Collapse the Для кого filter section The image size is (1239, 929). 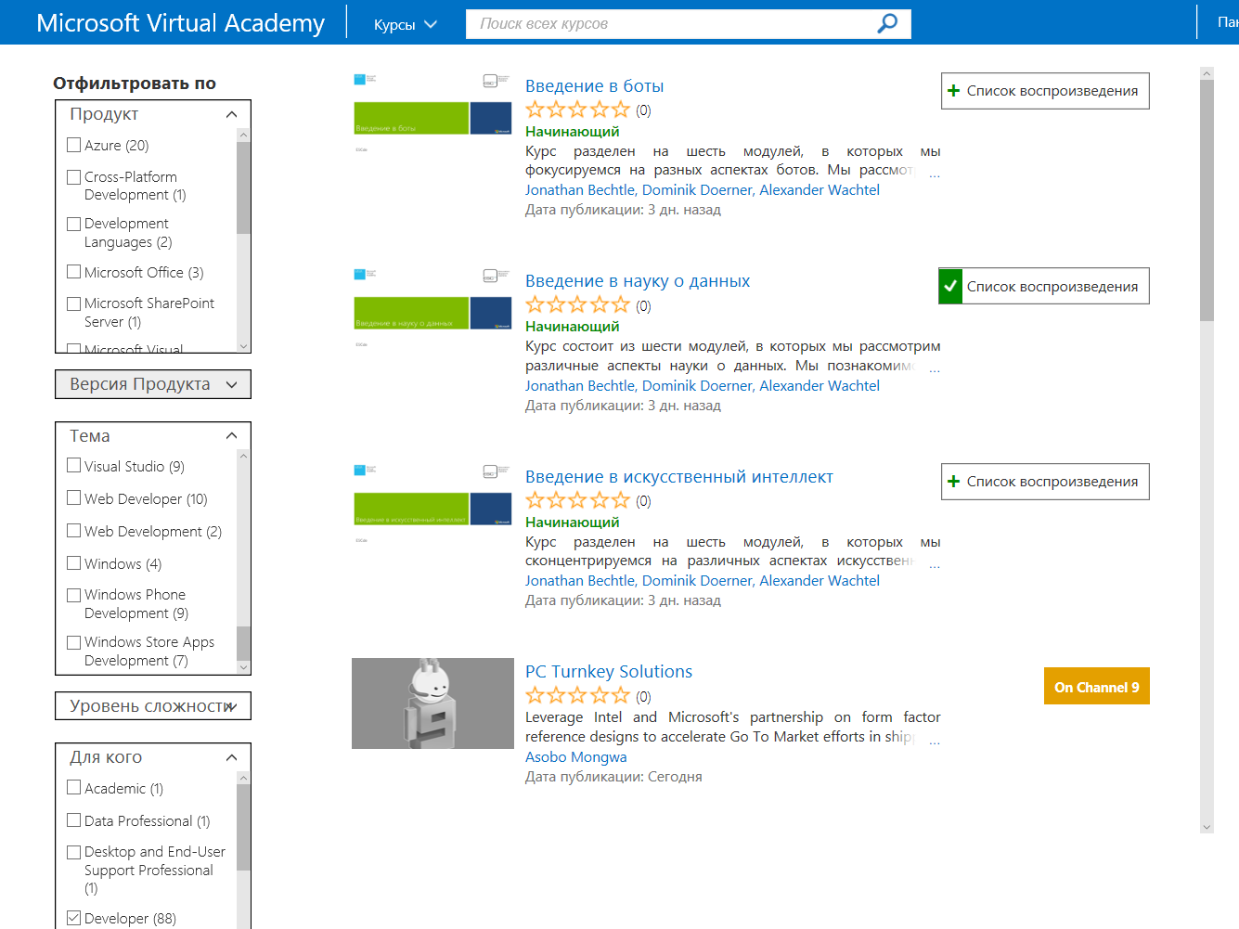click(231, 757)
